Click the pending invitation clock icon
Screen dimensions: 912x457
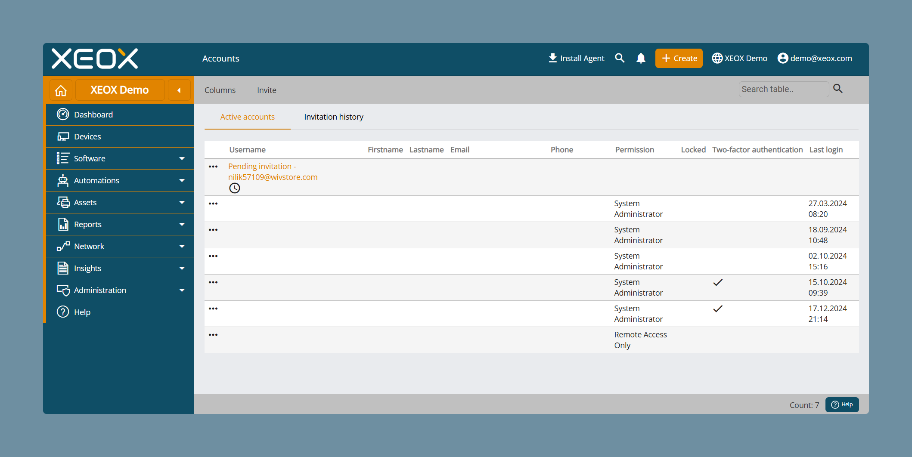click(235, 188)
